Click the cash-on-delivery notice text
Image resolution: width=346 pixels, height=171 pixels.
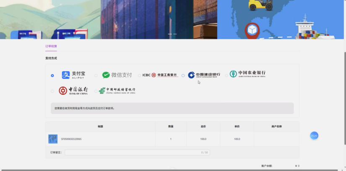[x=84, y=108]
